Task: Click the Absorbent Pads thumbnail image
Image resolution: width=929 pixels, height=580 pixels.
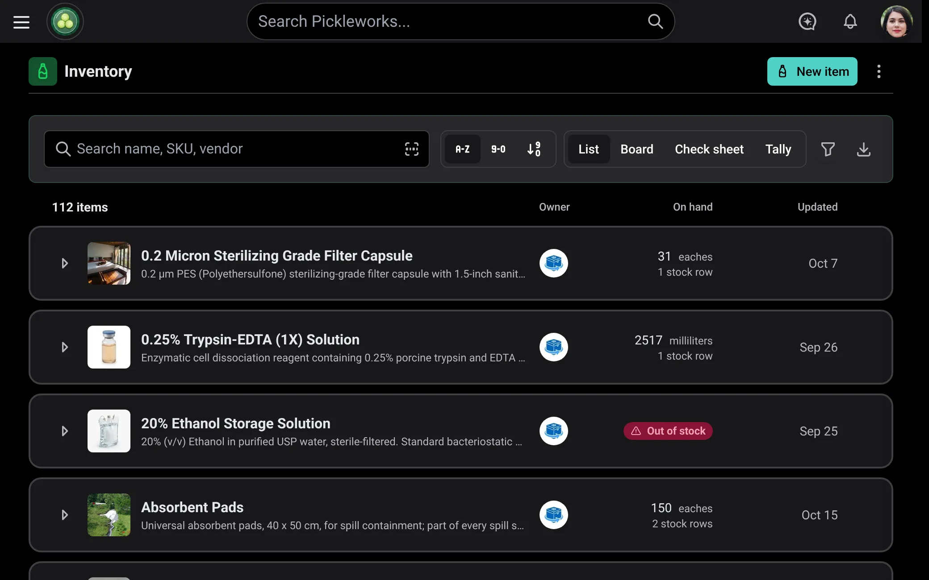Action: pyautogui.click(x=109, y=515)
